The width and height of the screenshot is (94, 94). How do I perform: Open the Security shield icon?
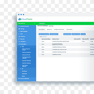[x=19, y=39]
